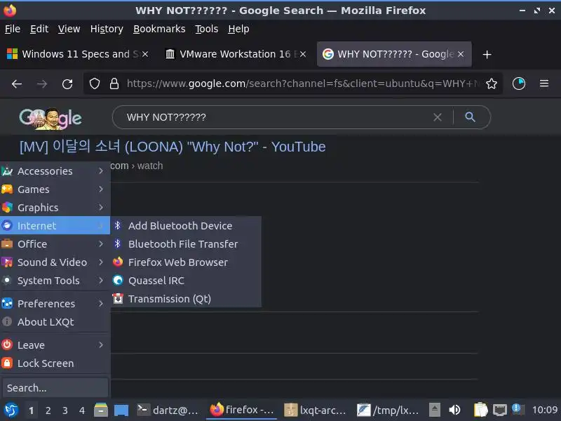The height and width of the screenshot is (421, 561).
Task: Close the WHY NOT Google tab
Action: pyautogui.click(x=461, y=54)
